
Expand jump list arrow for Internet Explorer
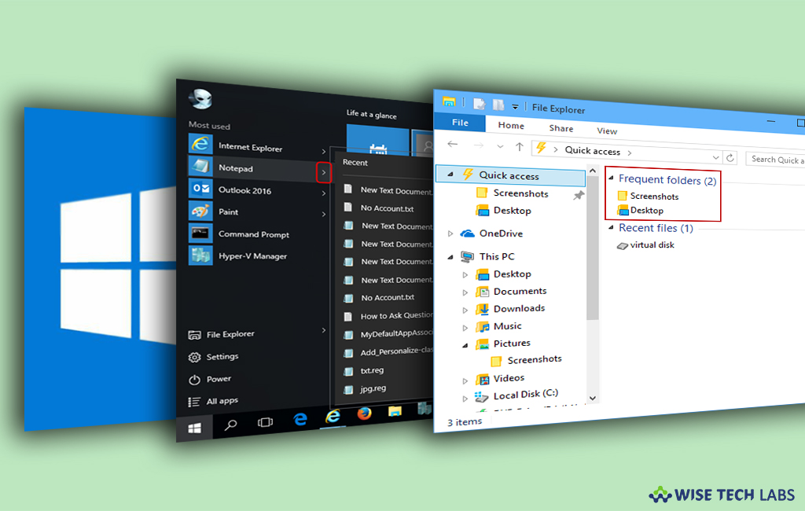coord(323,151)
